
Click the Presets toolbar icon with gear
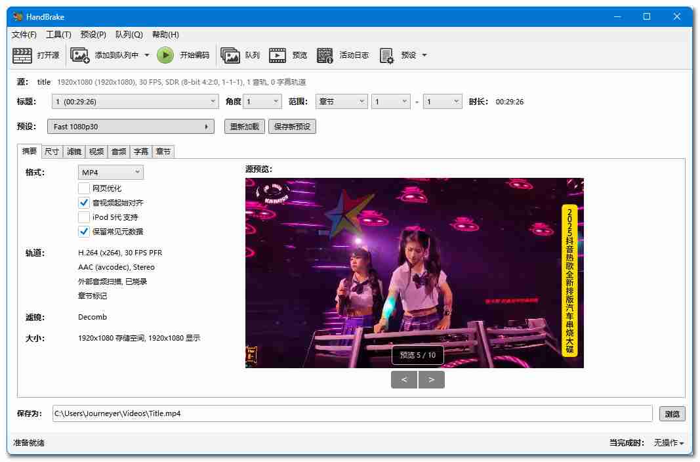[x=386, y=56]
